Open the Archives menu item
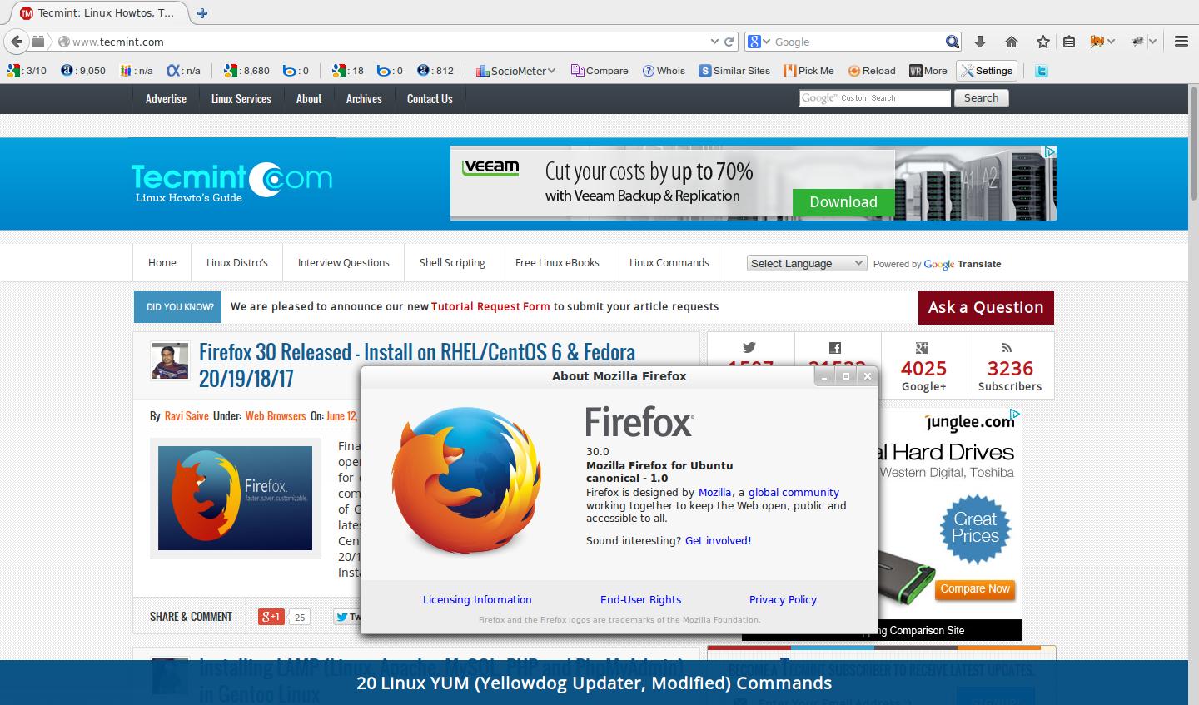This screenshot has height=705, width=1199. point(364,98)
